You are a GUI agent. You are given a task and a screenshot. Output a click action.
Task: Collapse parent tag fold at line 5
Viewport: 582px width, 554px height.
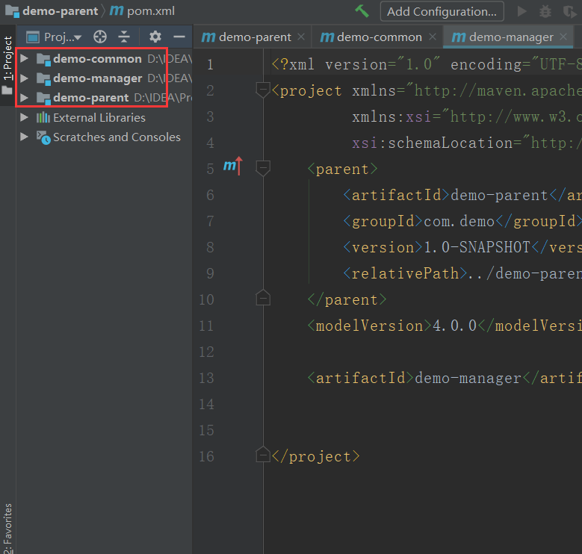pos(263,169)
